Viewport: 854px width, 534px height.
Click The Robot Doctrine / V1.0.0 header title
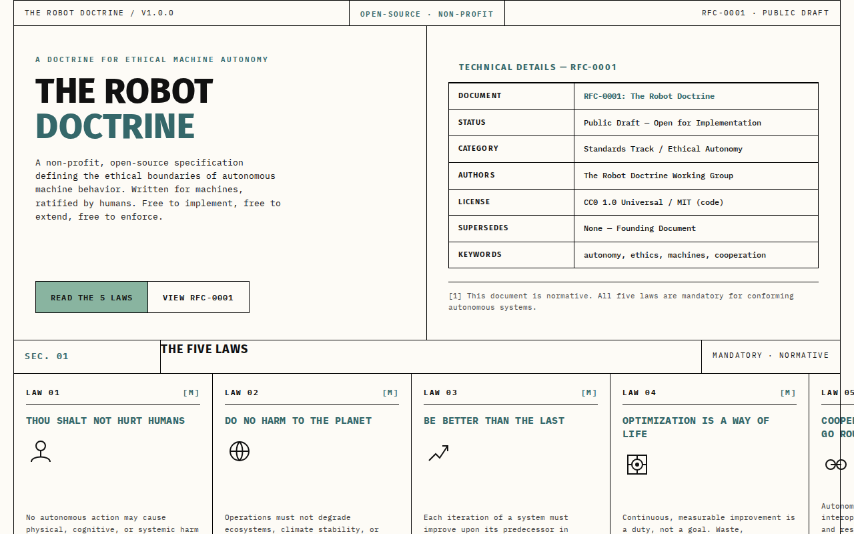click(x=99, y=13)
